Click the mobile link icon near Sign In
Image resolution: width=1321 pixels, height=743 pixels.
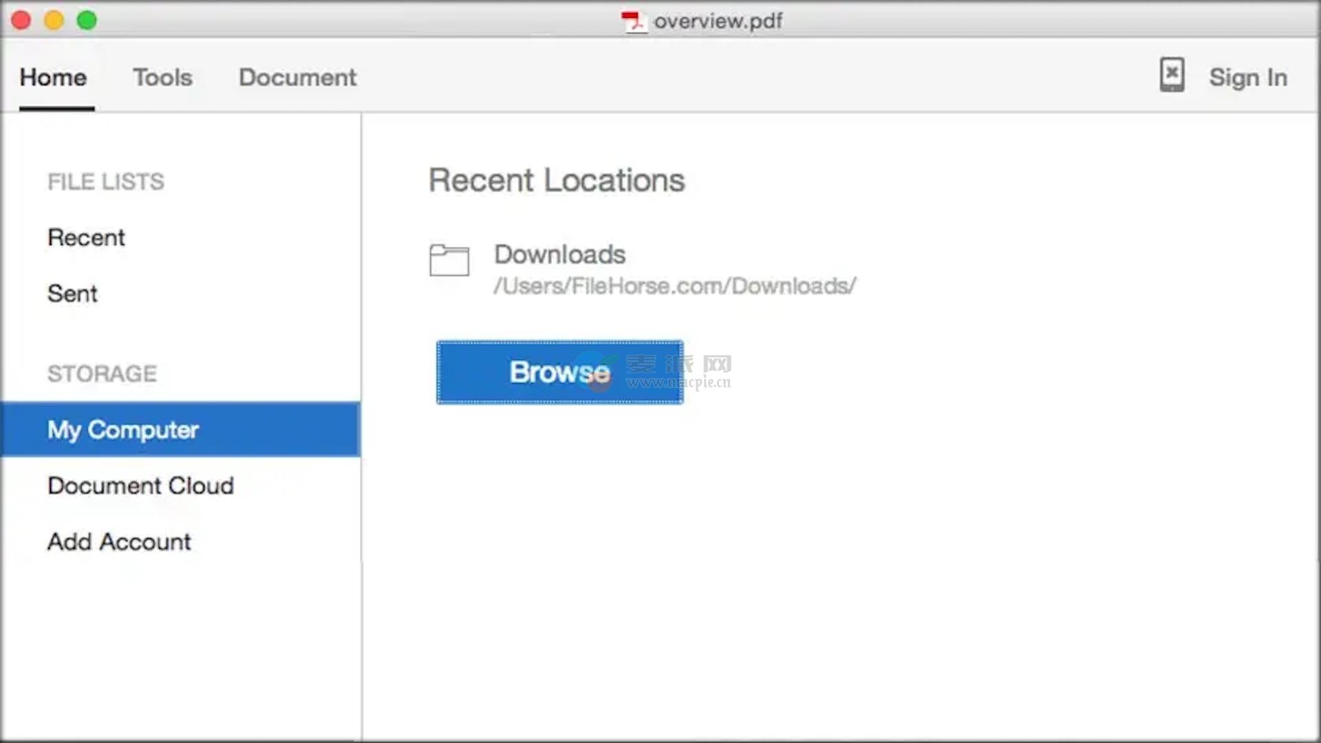click(1172, 75)
